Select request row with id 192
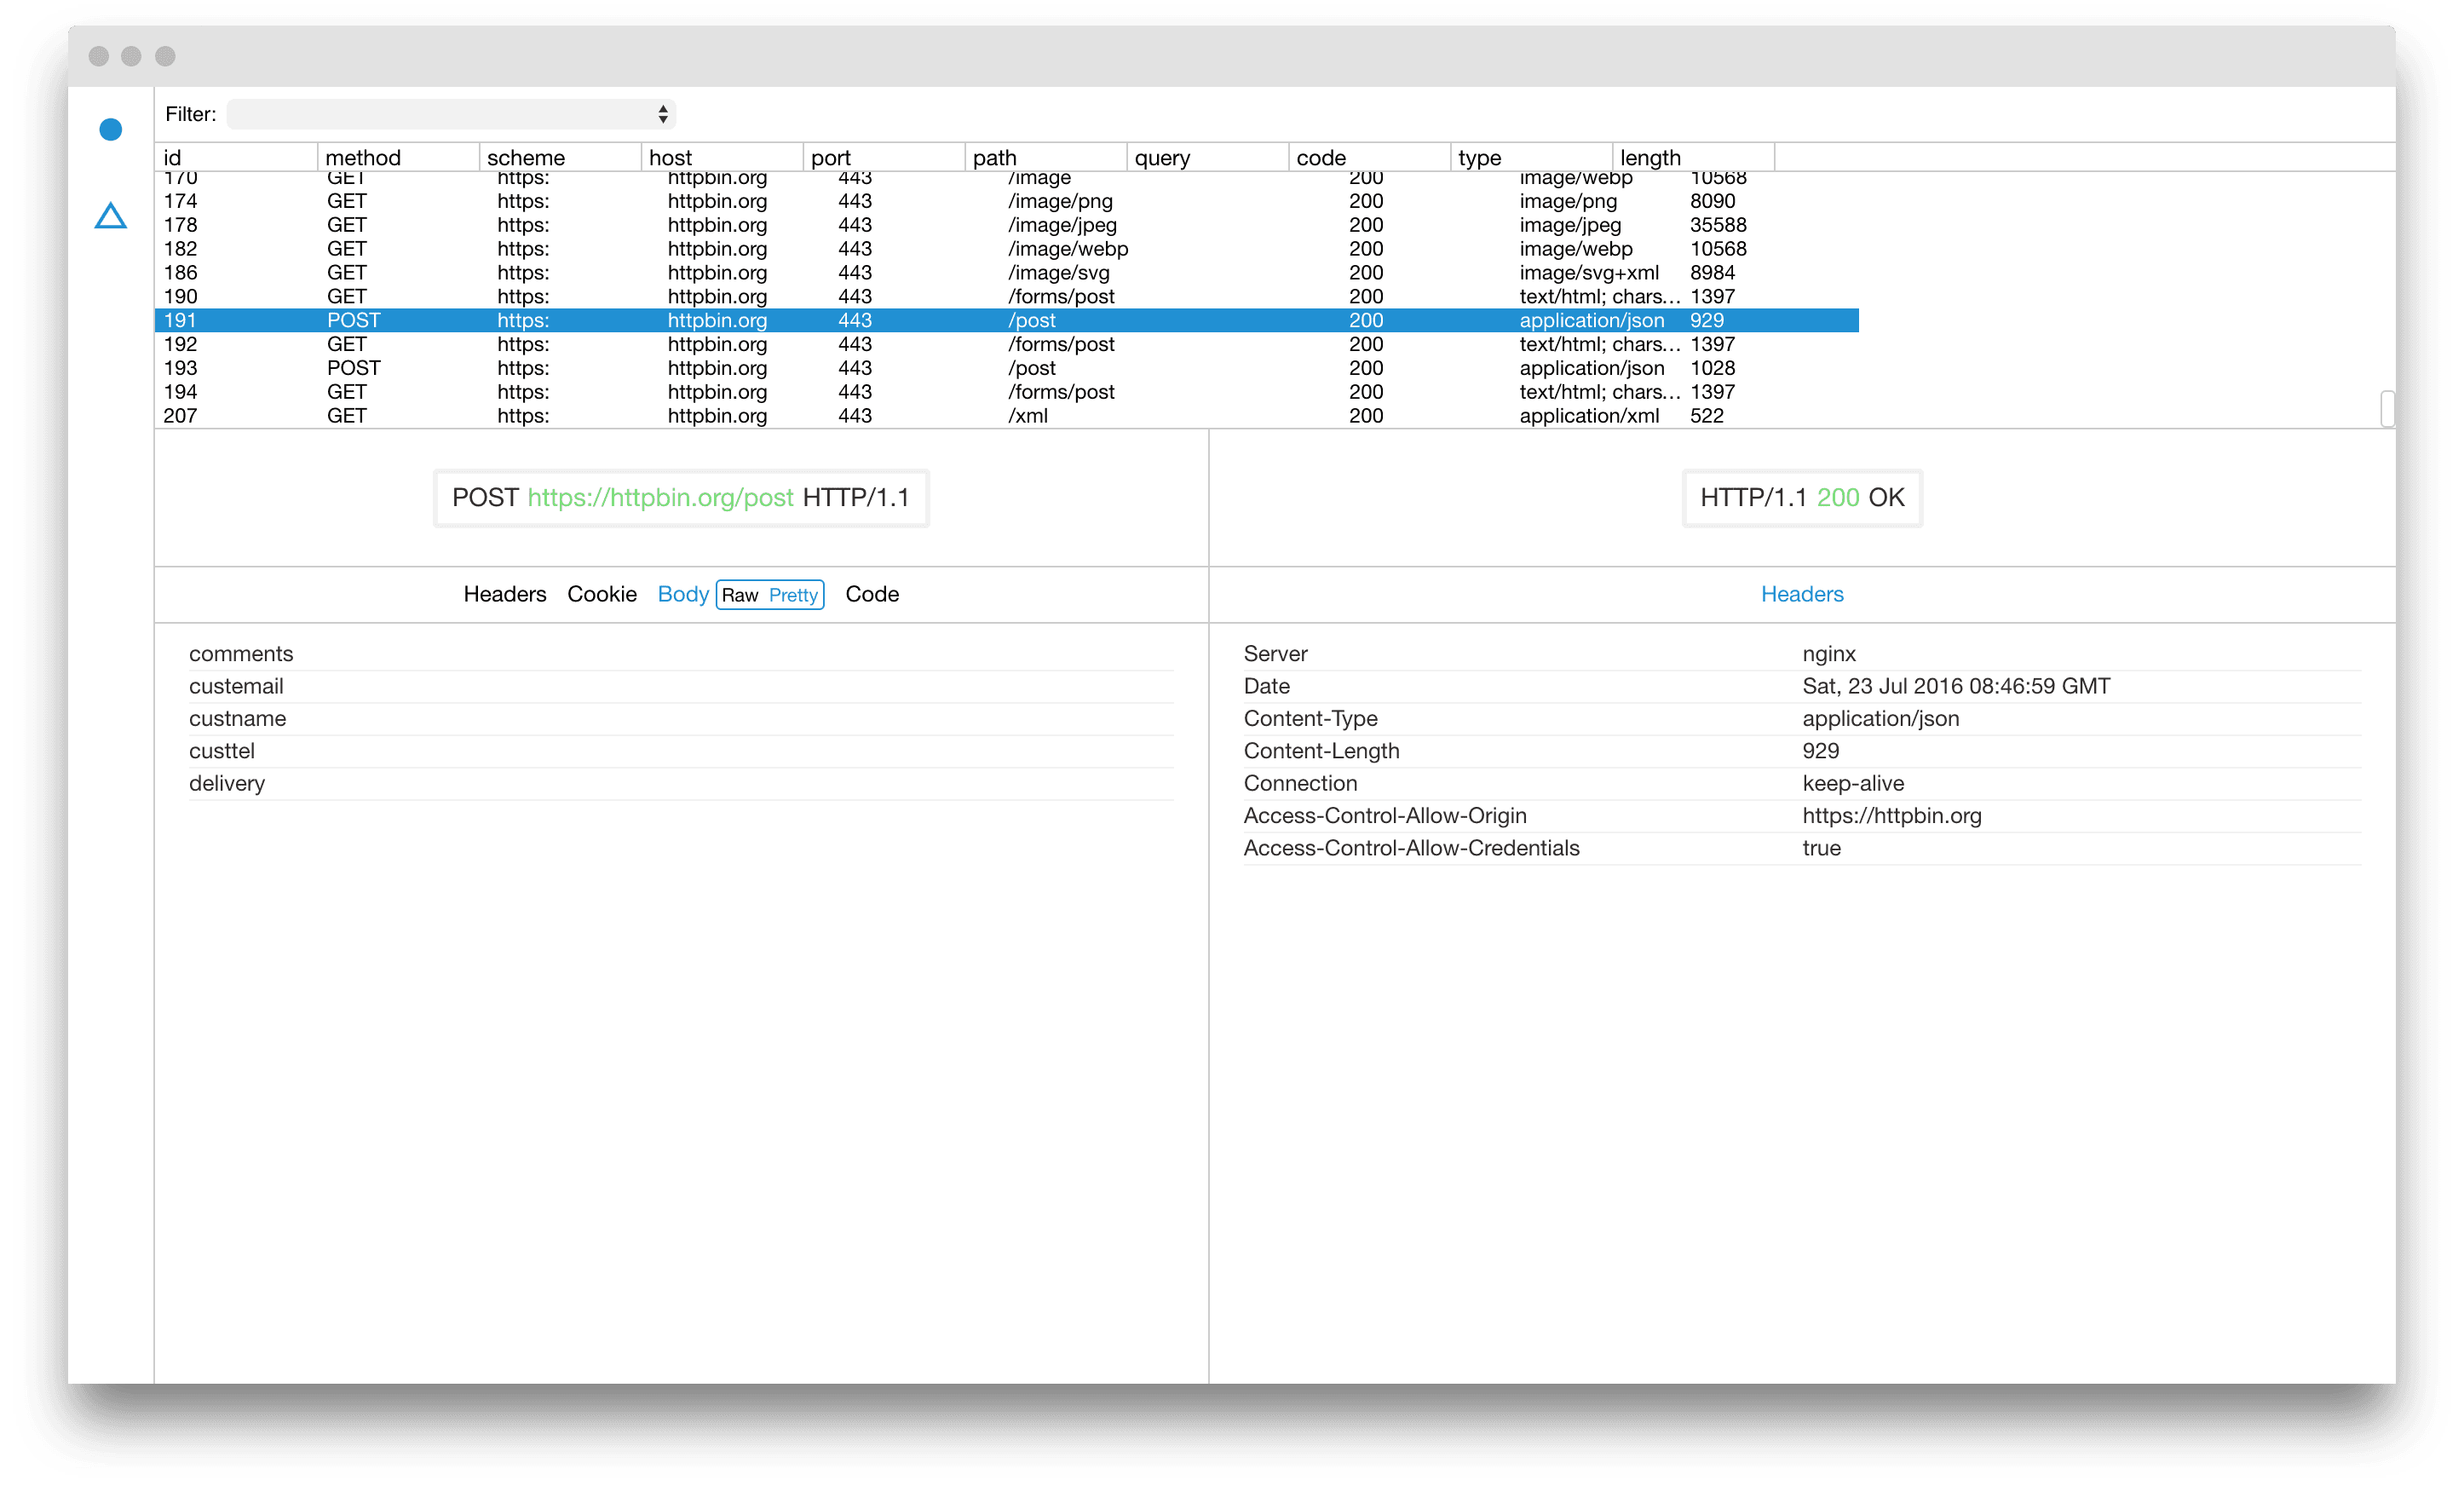 1007,344
